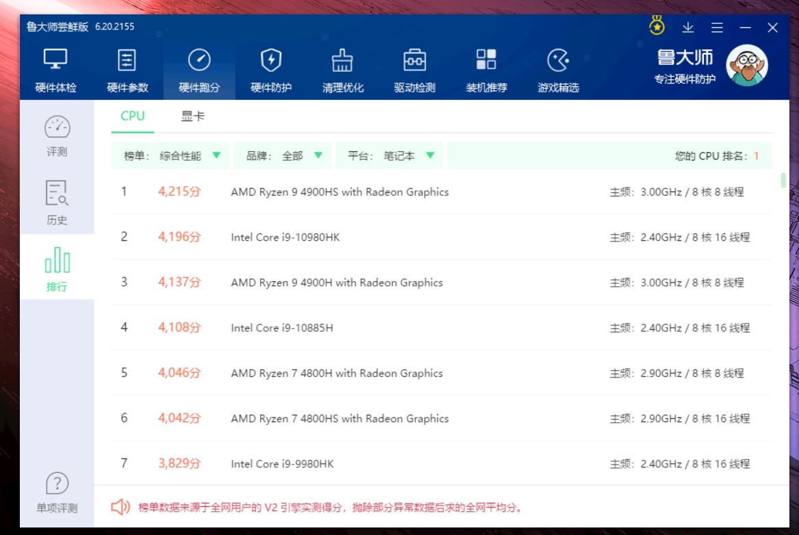Switch to the 显卡 graphics card tab
The width and height of the screenshot is (799, 535).
[x=193, y=116]
